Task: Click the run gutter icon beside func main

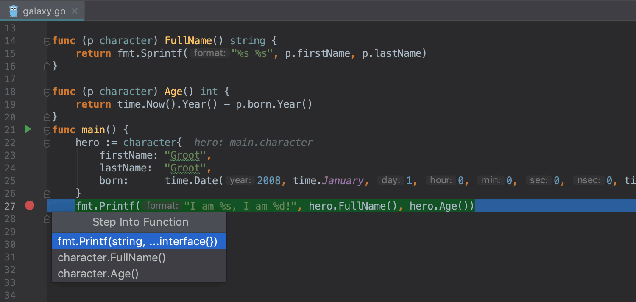Action: click(28, 129)
